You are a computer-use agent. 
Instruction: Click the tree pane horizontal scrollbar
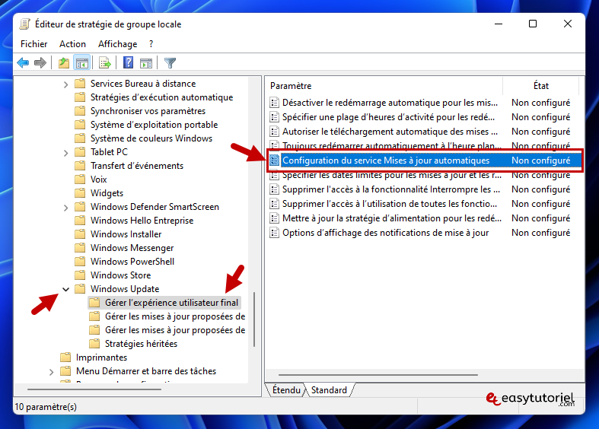pyautogui.click(x=94, y=389)
